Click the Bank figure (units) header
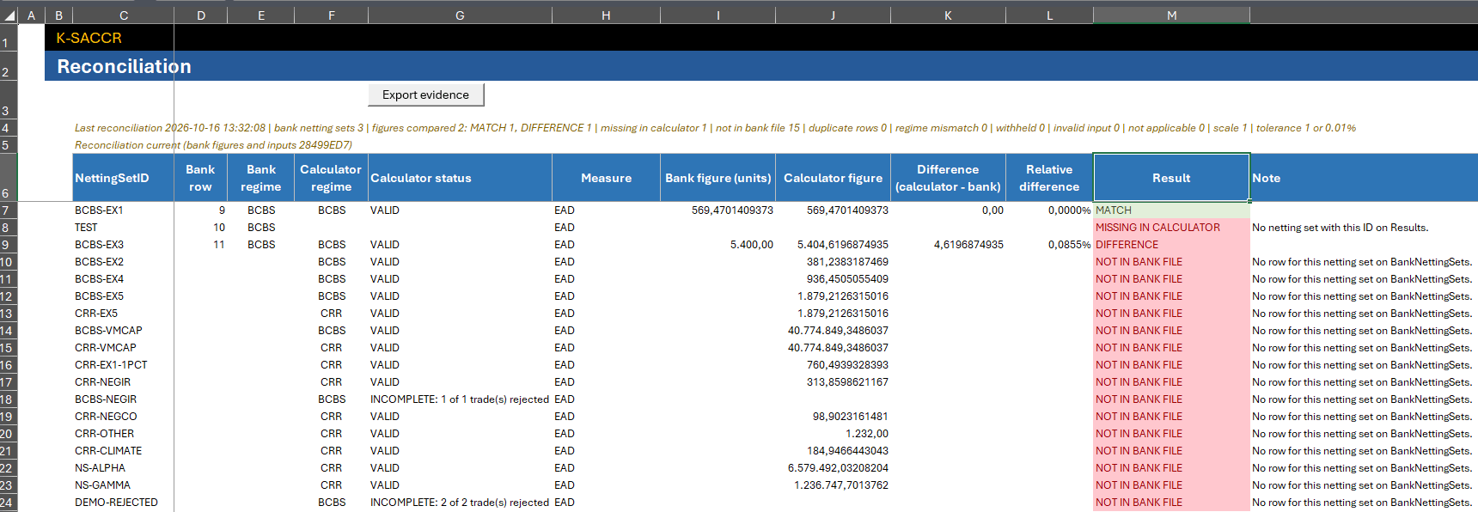 coord(718,178)
